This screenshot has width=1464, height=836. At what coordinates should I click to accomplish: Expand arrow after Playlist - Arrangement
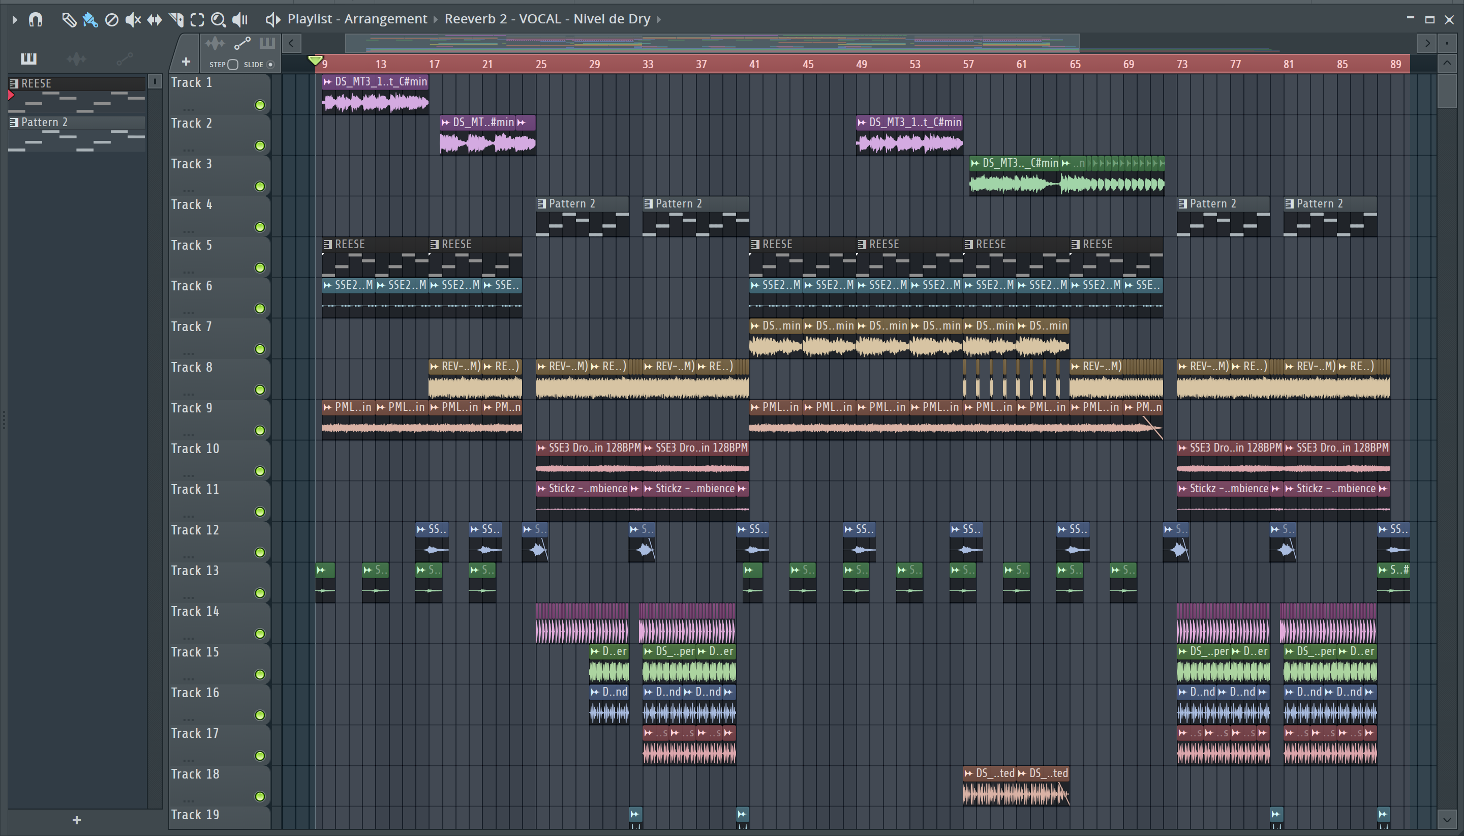[x=435, y=19]
